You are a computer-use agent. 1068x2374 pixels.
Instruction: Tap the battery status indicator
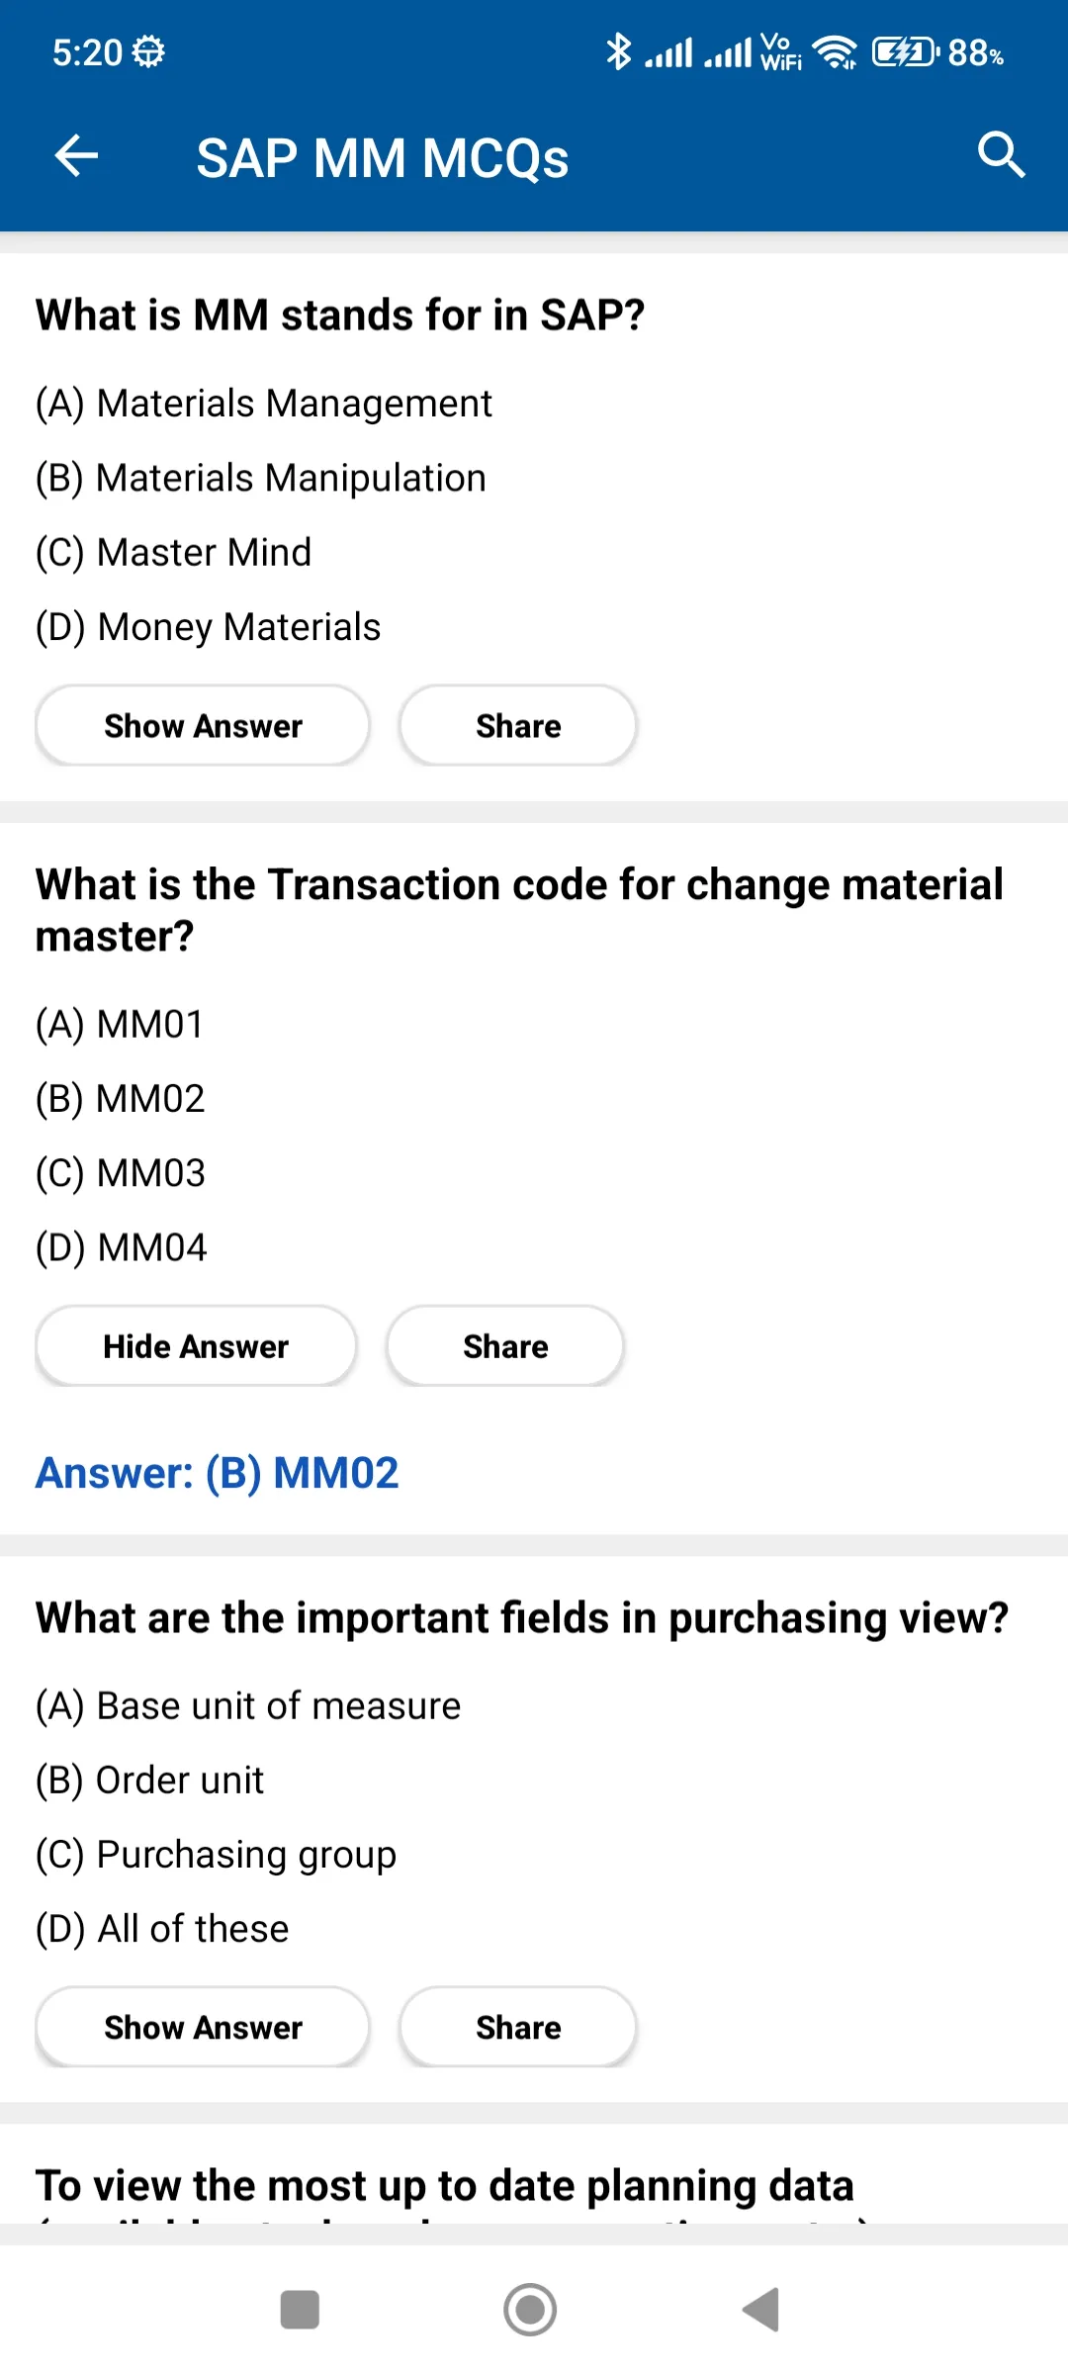click(x=936, y=51)
